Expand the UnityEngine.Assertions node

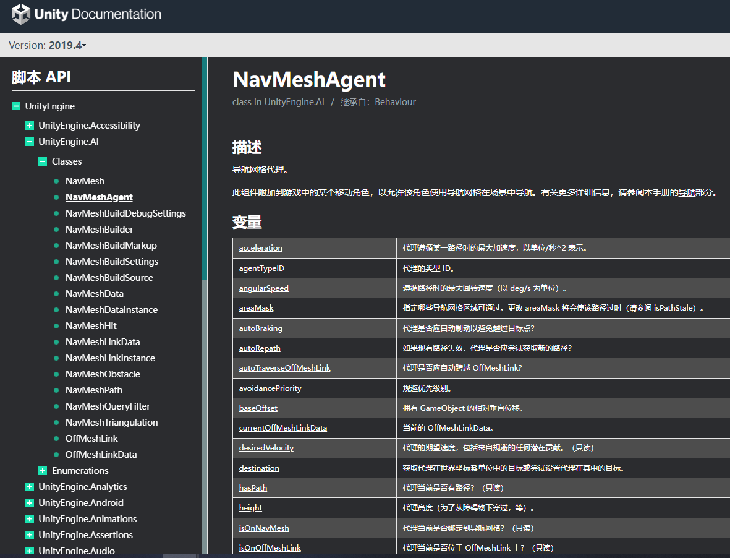pyautogui.click(x=29, y=534)
